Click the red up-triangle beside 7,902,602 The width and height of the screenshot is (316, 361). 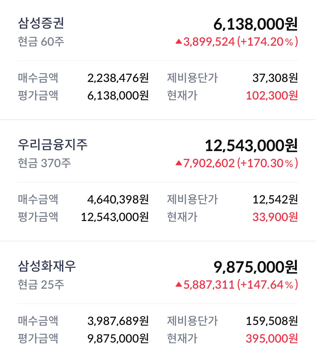[x=178, y=163]
